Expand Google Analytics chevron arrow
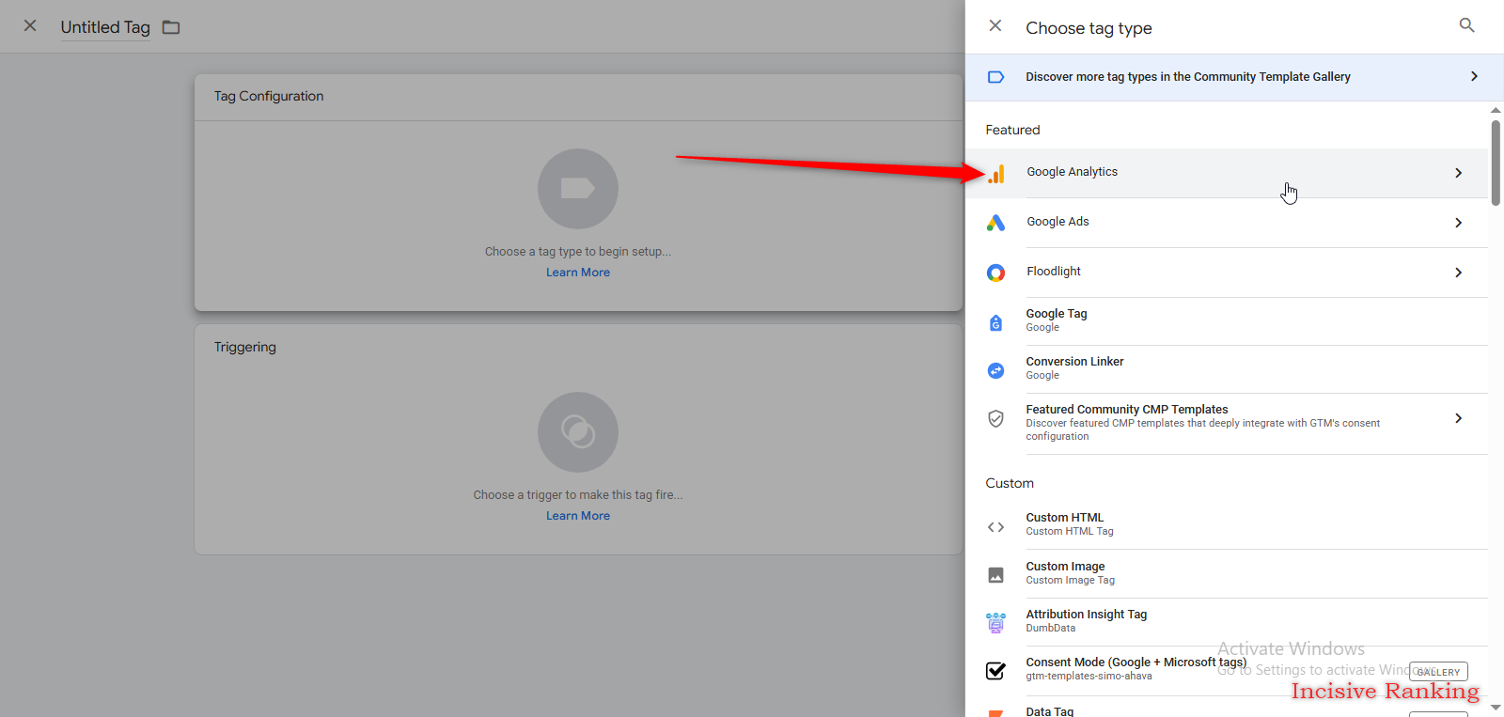The image size is (1504, 717). (x=1458, y=173)
